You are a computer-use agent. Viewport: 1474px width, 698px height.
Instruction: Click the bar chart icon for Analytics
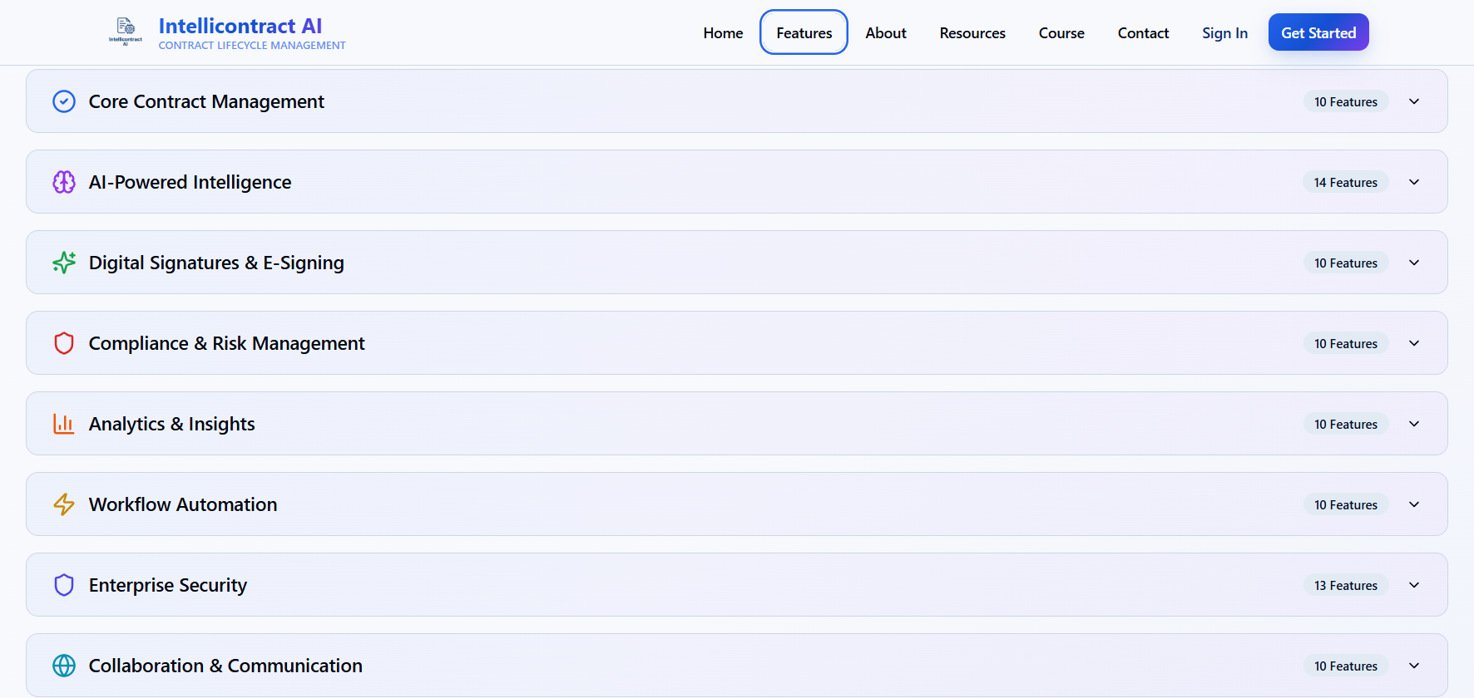click(64, 424)
